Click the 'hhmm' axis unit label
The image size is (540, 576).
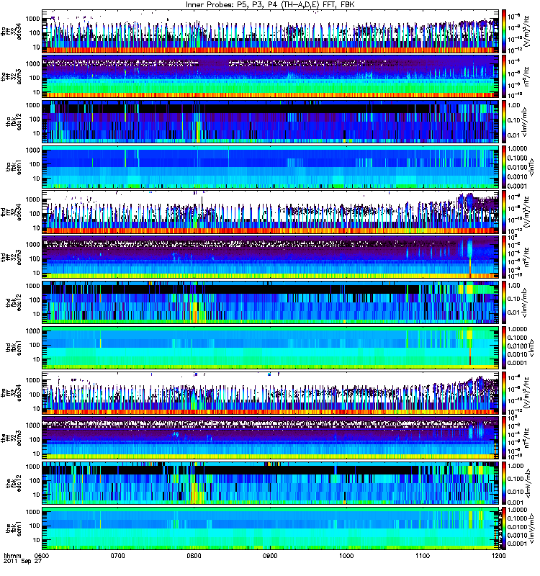(x=12, y=555)
